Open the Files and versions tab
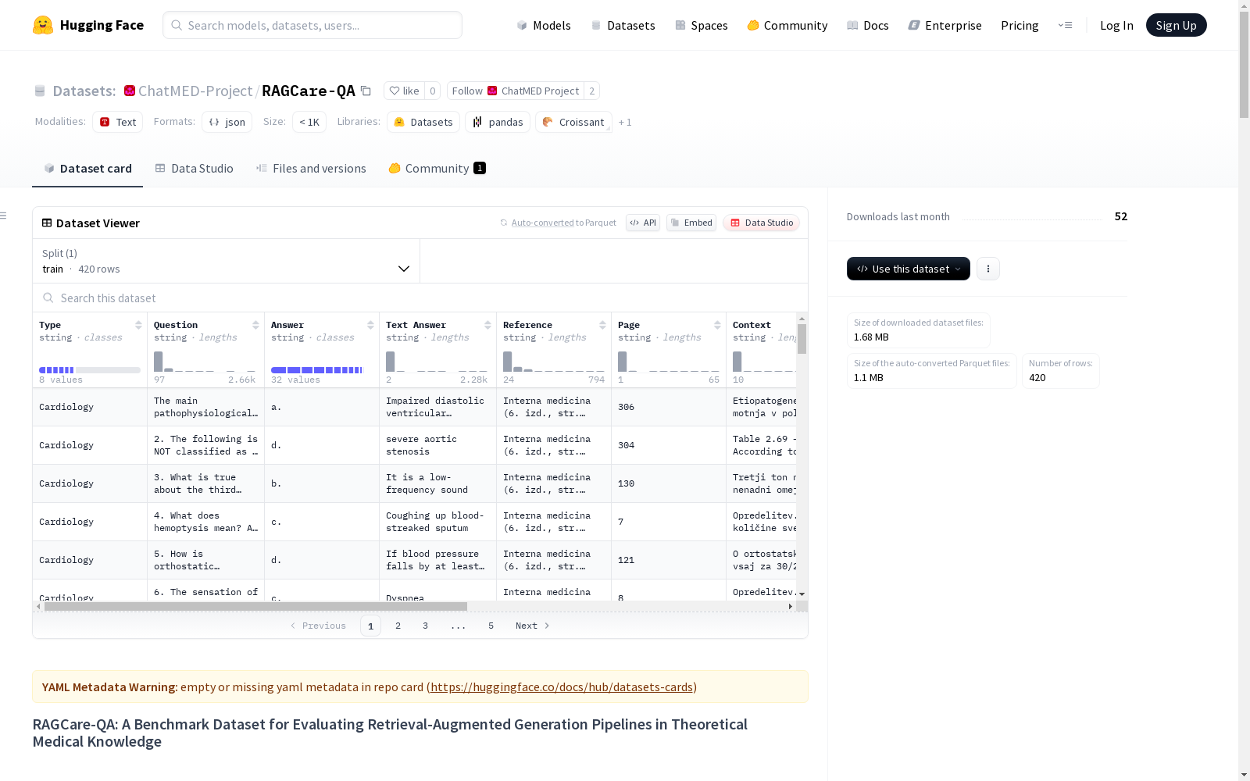1250x781 pixels. pos(311,169)
